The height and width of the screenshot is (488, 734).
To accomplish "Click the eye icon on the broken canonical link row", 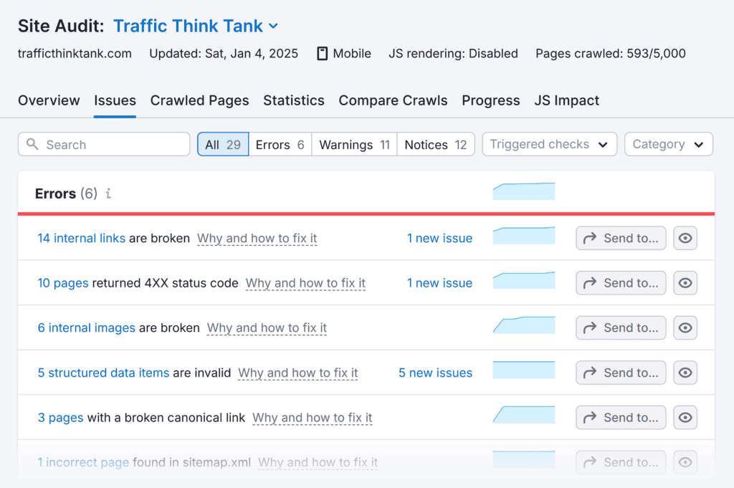I will 685,417.
